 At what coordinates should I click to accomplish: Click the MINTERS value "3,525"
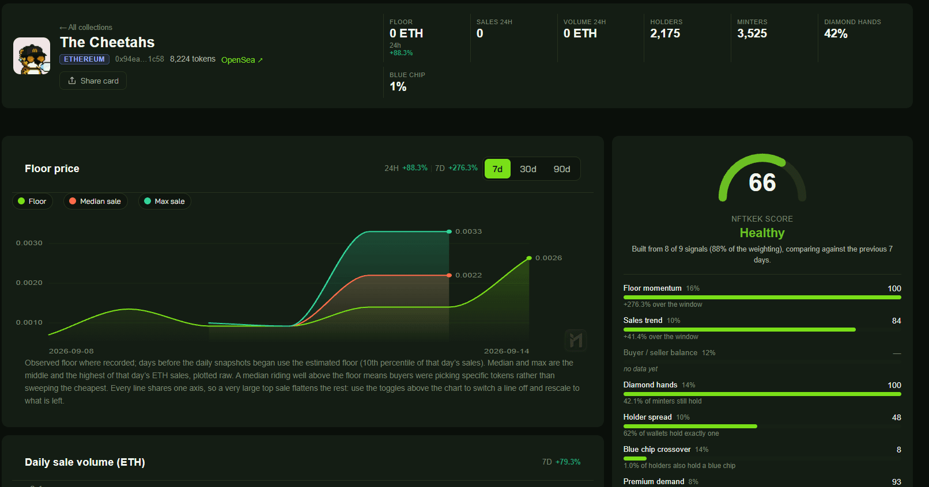coord(752,33)
